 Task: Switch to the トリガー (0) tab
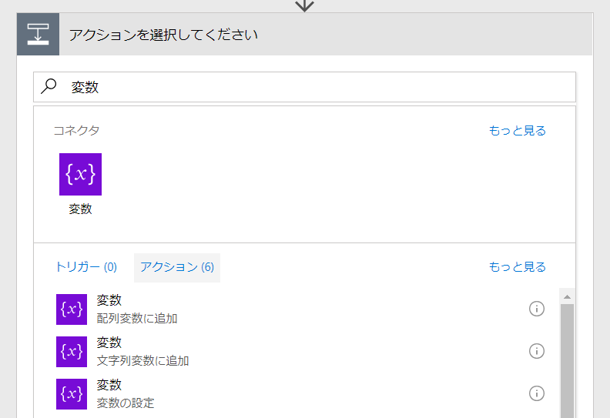[x=86, y=267]
